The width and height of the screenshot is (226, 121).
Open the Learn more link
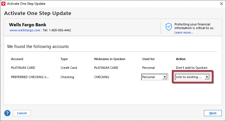(184, 32)
